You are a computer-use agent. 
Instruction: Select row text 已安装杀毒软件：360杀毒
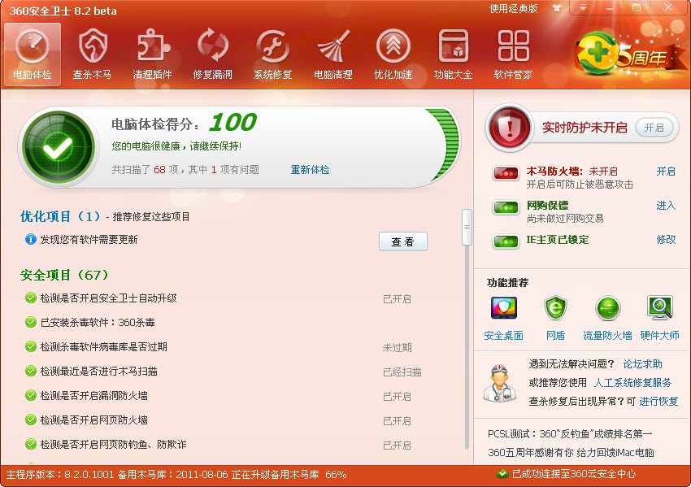(98, 323)
